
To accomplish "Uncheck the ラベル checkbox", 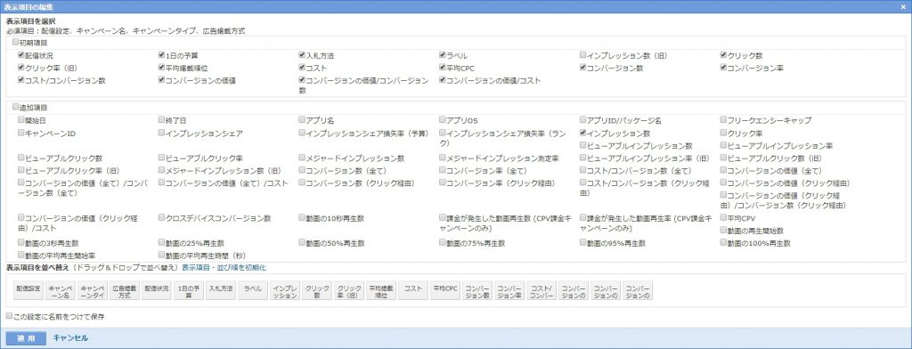I will click(x=443, y=55).
